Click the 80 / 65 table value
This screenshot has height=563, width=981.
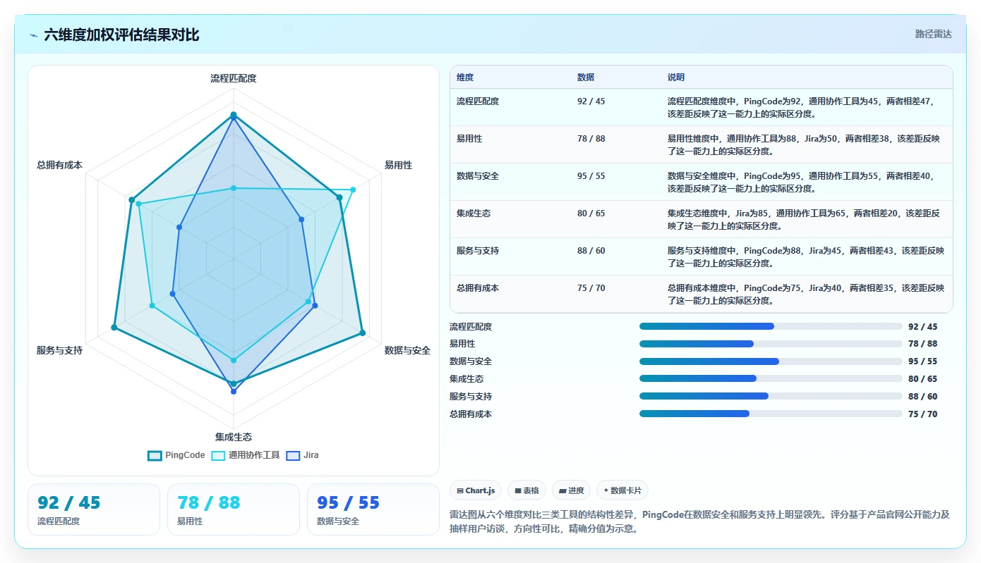coord(591,214)
